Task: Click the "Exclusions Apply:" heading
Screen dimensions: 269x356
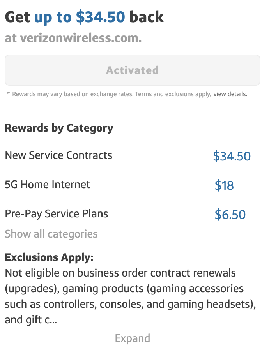Action: [x=49, y=257]
